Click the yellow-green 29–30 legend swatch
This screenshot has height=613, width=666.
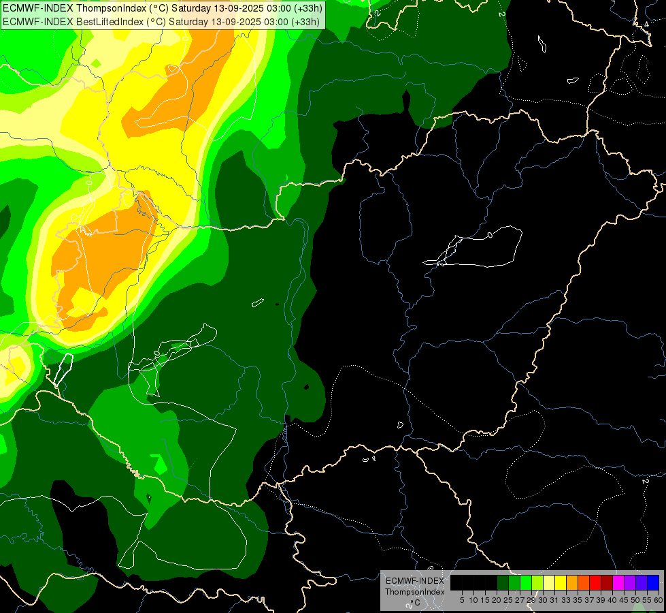(x=537, y=582)
